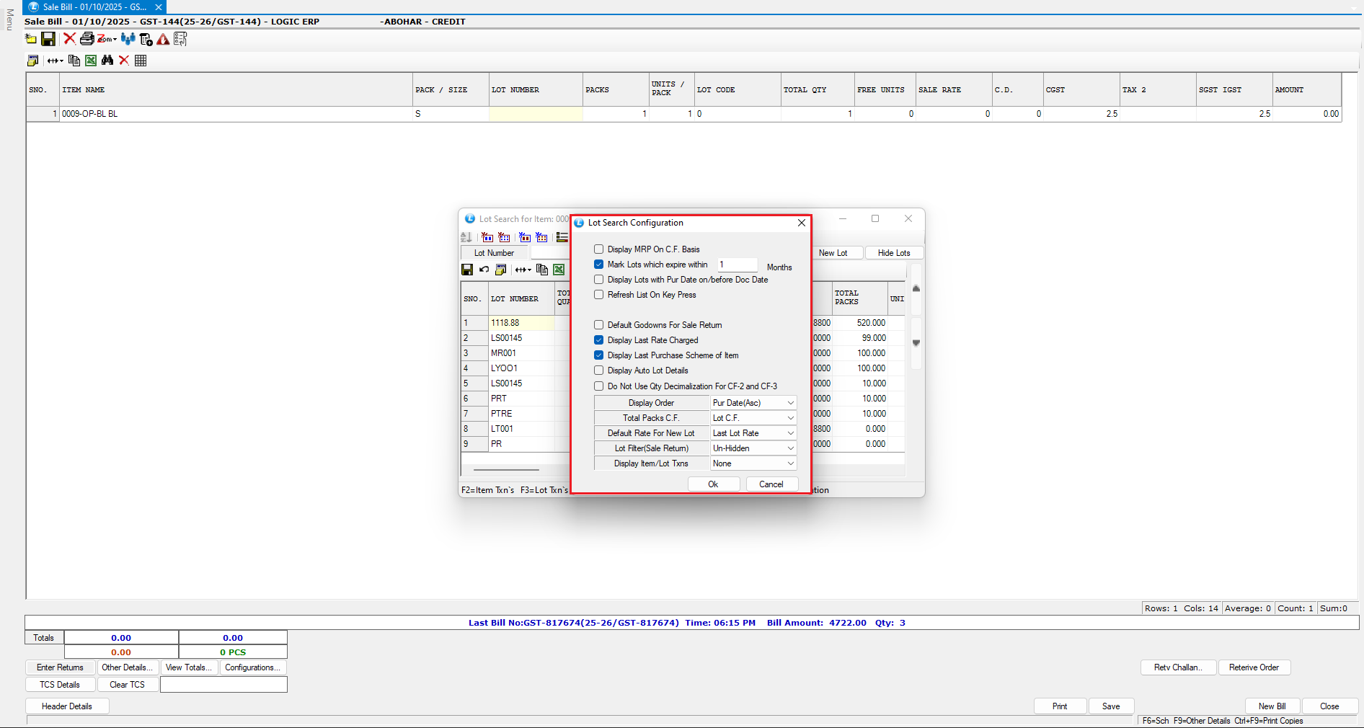
Task: Enable Display MRP On C.F. Basis checkbox
Action: coord(598,249)
